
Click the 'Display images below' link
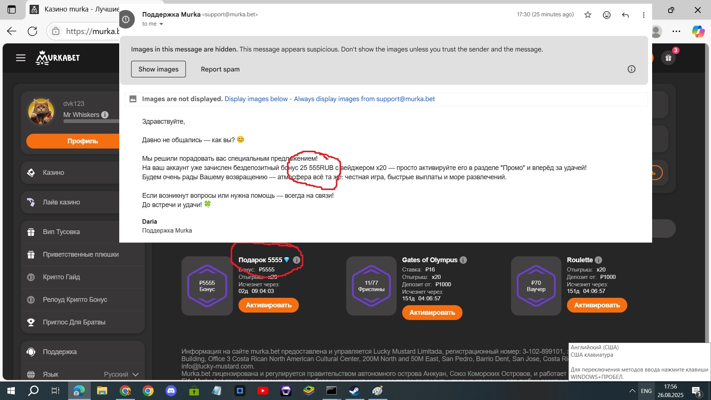pos(256,99)
